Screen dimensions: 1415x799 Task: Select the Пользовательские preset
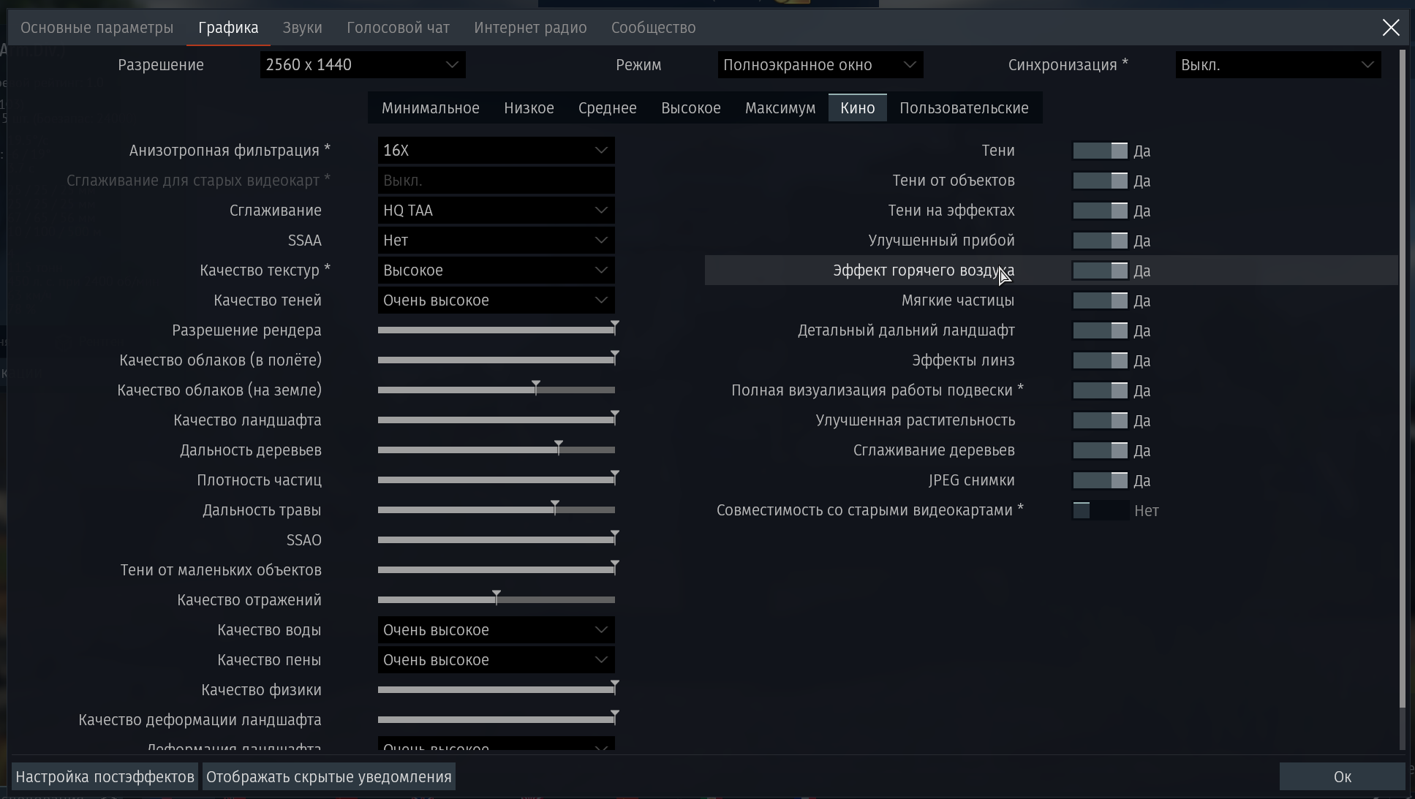(963, 108)
